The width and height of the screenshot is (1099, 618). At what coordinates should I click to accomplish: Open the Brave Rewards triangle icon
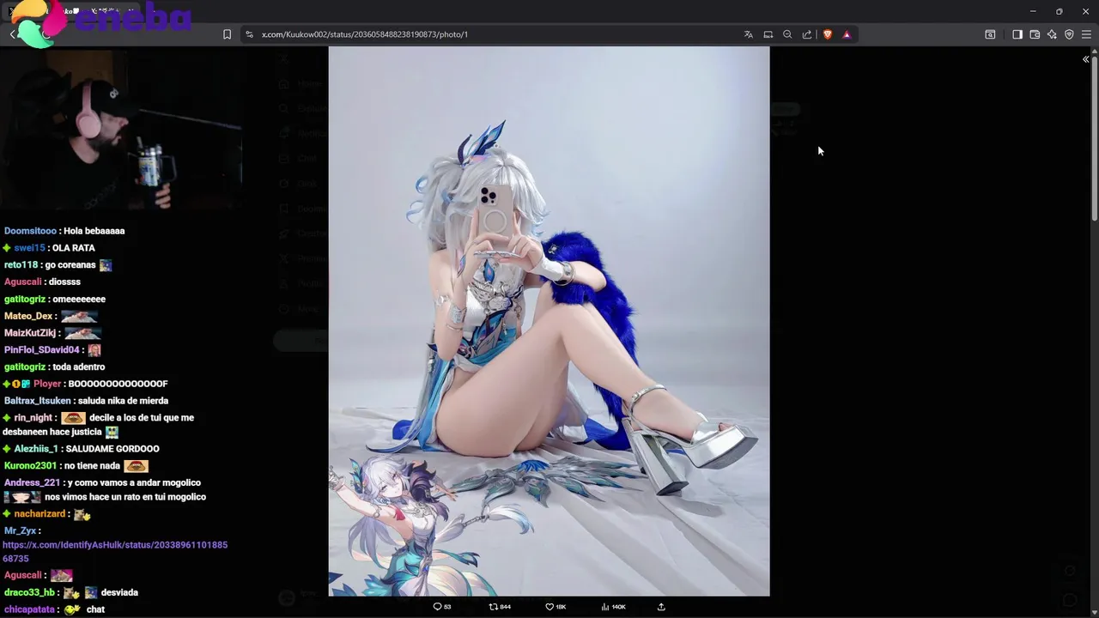(847, 34)
